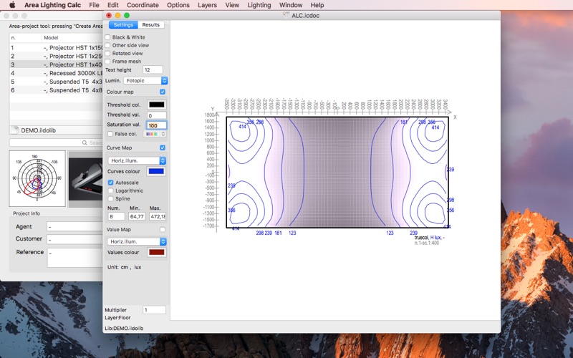Screen dimensions: 573x358
Task: Open the Curve Map Horiz.illum. dropdown
Action: [137, 161]
